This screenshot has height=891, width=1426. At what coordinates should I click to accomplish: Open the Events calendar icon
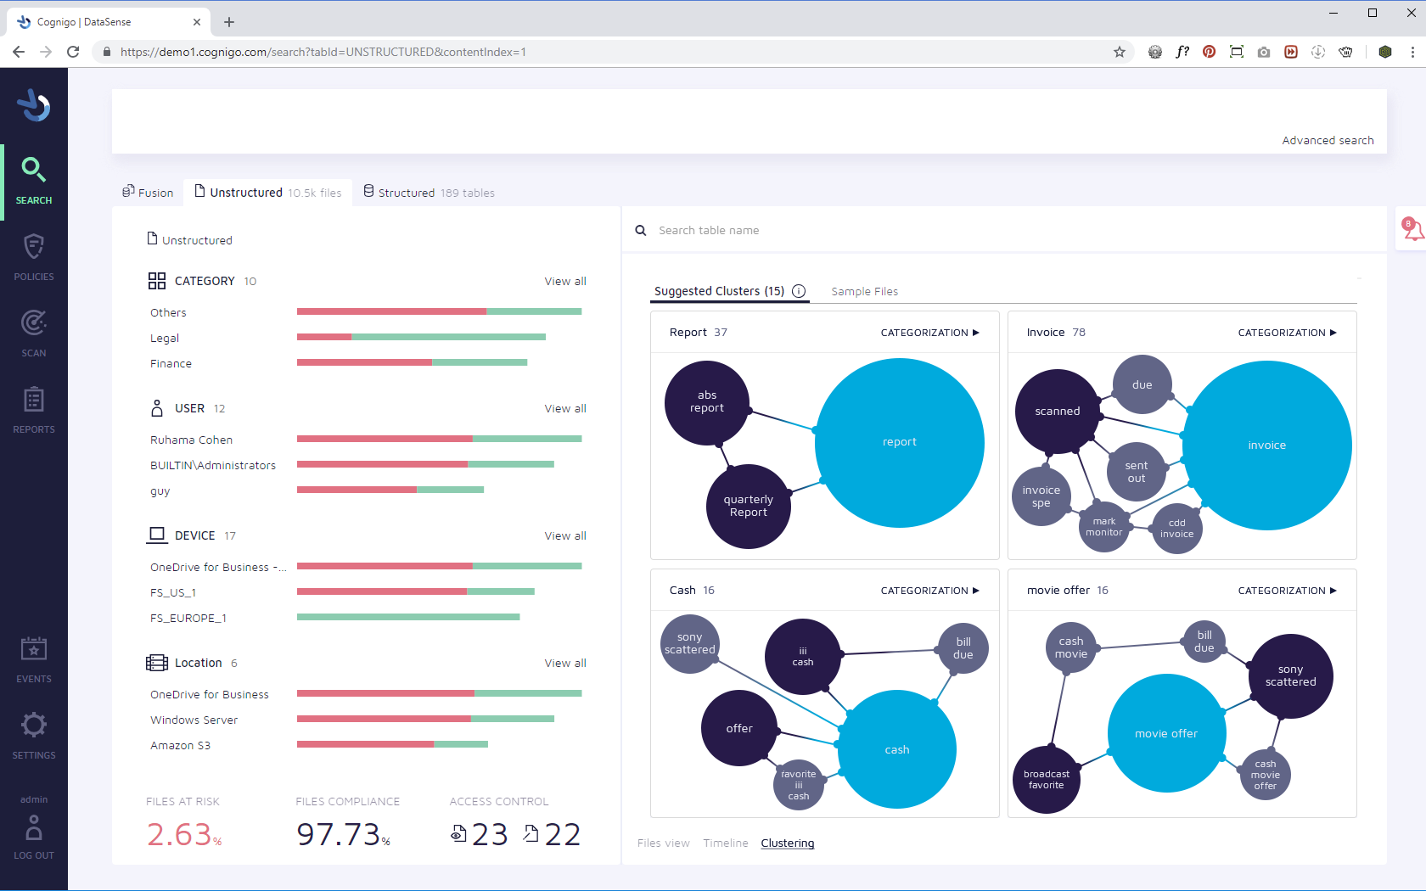coord(34,649)
